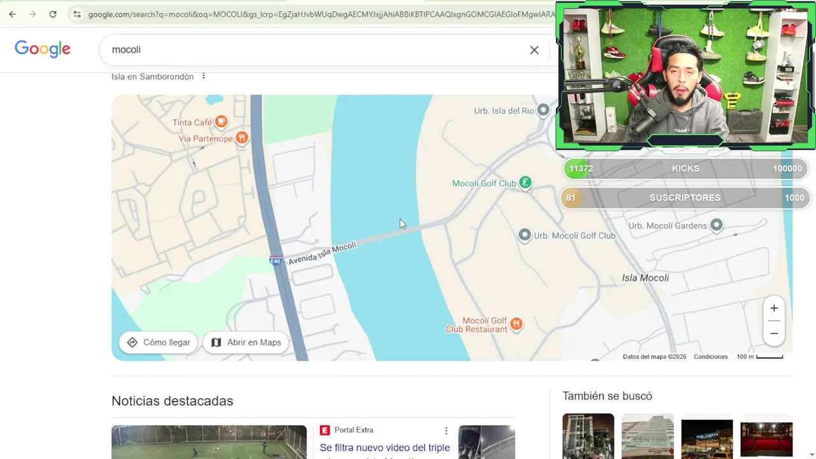Zoom out the map with minus button
The image size is (816, 459).
(774, 333)
